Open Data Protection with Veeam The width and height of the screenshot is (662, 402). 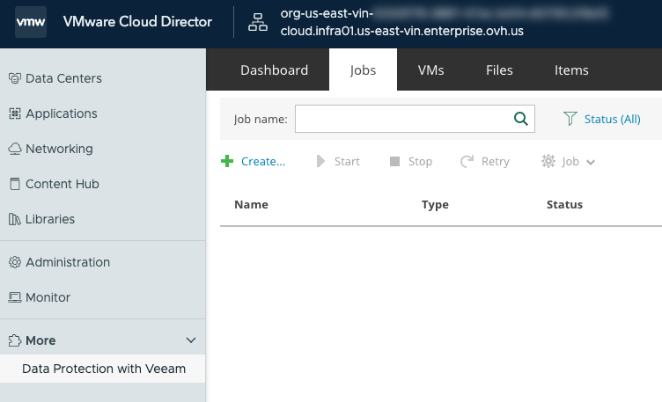103,369
